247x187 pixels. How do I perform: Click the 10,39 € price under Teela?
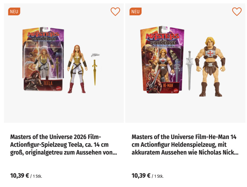[x=19, y=176]
